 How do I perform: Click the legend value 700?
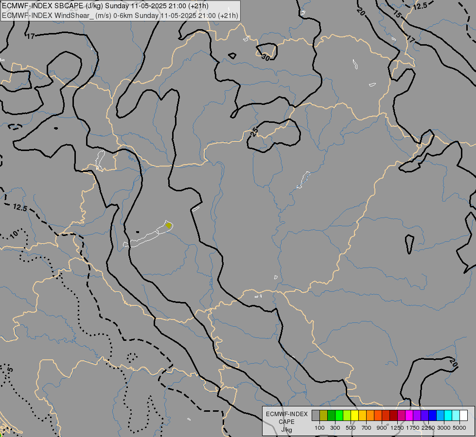367,428
